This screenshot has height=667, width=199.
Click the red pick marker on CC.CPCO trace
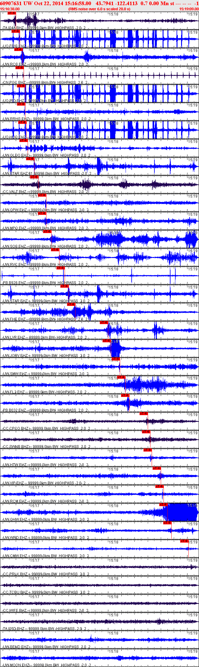tap(143, 414)
